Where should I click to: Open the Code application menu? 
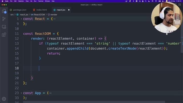tap(7, 1)
